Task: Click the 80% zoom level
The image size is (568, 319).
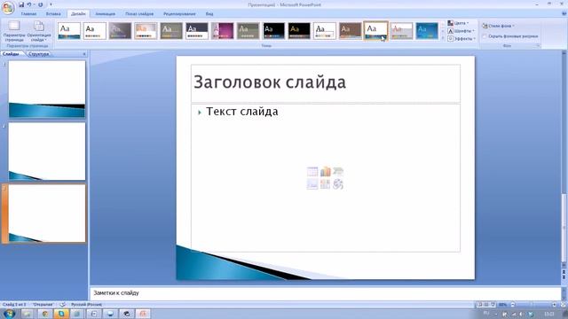Action: (x=502, y=305)
